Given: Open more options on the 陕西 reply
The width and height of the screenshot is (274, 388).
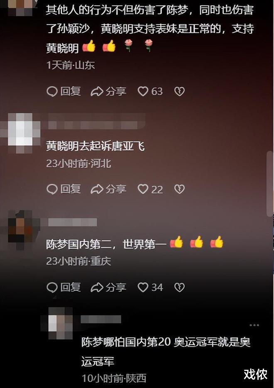Looking at the screenshot, I should (254, 325).
